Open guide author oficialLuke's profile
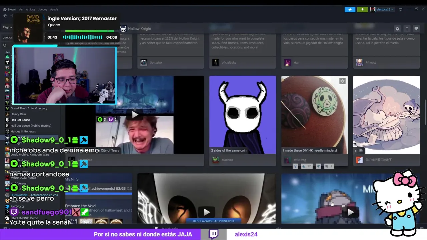Viewport: 427px width, 240px height. pyautogui.click(x=229, y=62)
